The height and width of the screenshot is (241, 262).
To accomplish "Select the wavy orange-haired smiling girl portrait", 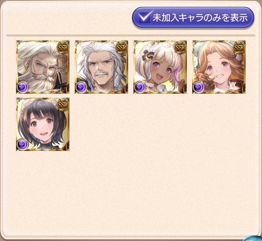I will 219,67.
